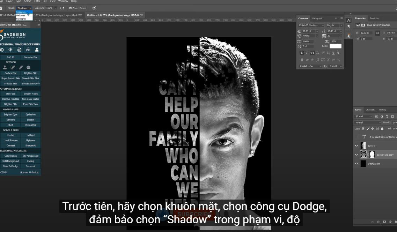Click the Super Smooth Skin button

tap(10, 78)
